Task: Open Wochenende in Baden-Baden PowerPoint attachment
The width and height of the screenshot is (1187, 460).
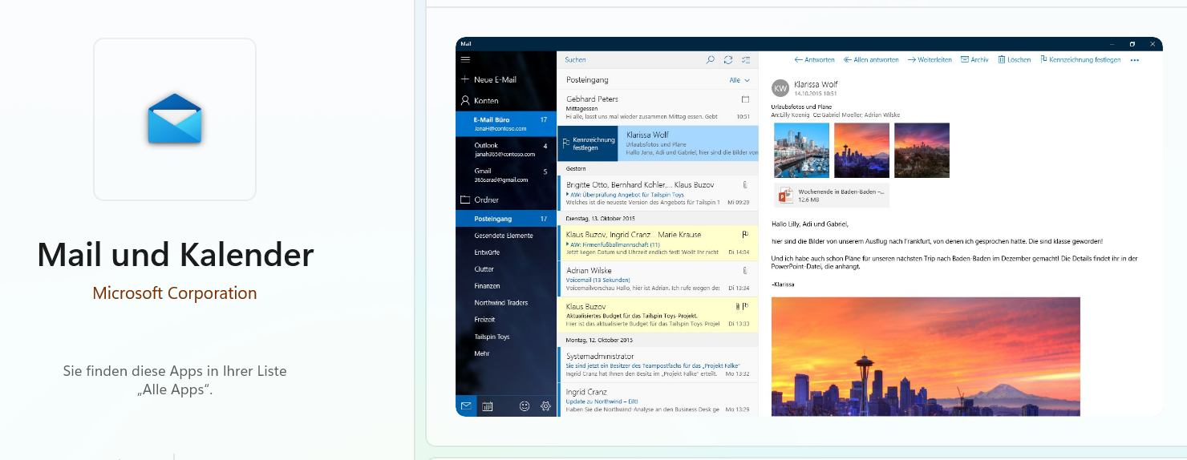Action: tap(832, 195)
